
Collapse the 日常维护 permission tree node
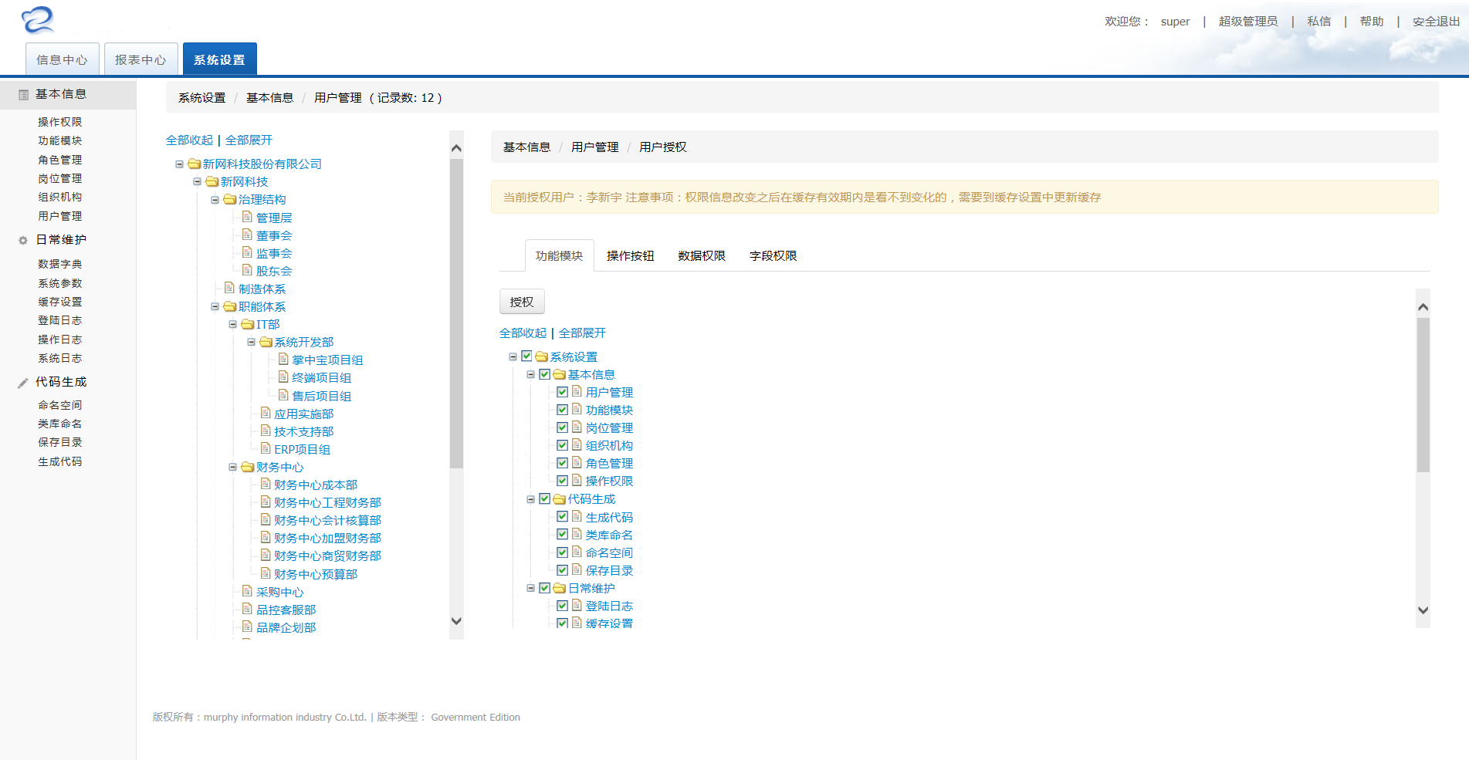tap(531, 588)
